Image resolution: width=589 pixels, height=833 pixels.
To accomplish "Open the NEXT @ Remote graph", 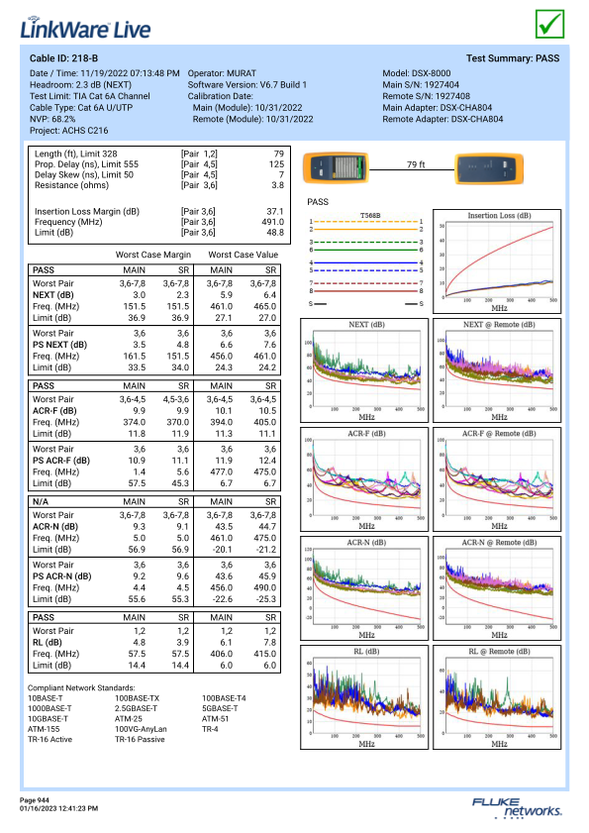I will point(497,370).
